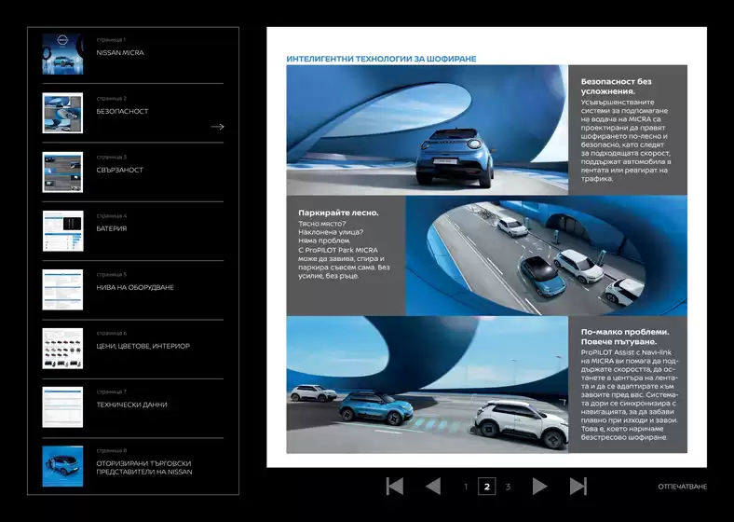
Task: Click the current page 2 indicator
Action: click(x=486, y=487)
